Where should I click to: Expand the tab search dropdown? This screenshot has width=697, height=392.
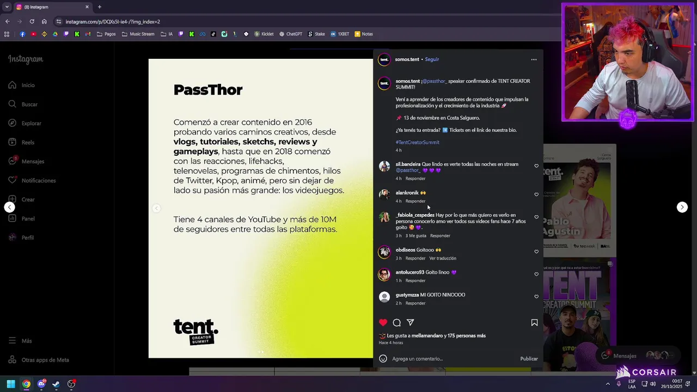(x=7, y=7)
